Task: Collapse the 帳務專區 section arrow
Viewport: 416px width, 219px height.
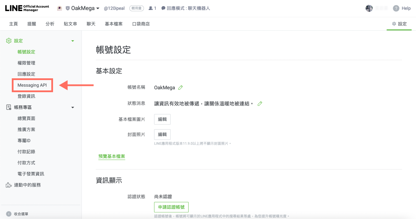Action: click(x=72, y=107)
